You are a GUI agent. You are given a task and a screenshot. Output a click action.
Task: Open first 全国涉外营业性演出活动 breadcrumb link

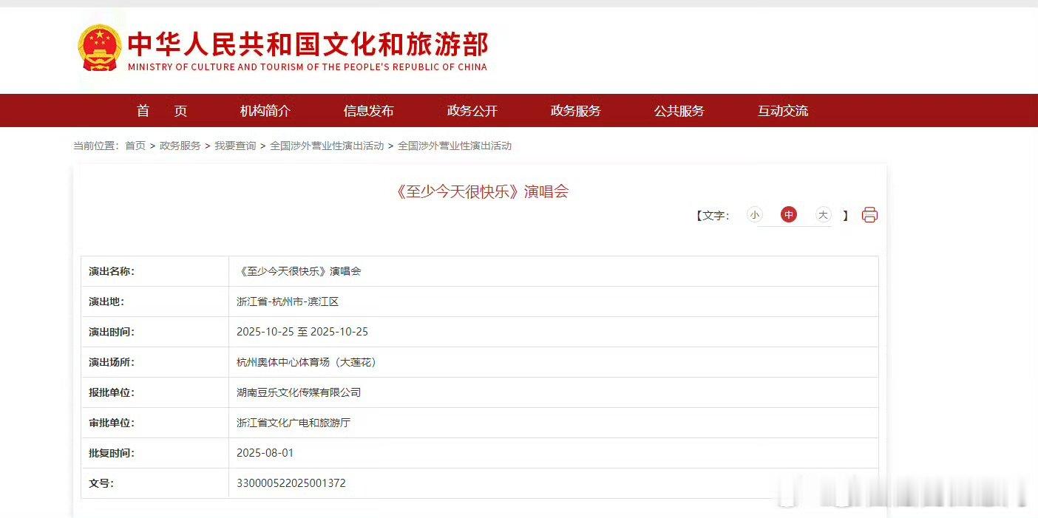click(x=327, y=146)
